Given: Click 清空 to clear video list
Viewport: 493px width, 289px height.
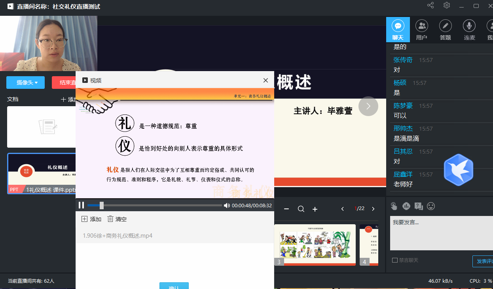Looking at the screenshot, I should (x=117, y=219).
